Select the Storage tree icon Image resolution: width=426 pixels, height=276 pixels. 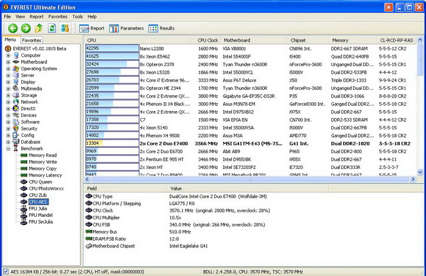point(16,95)
